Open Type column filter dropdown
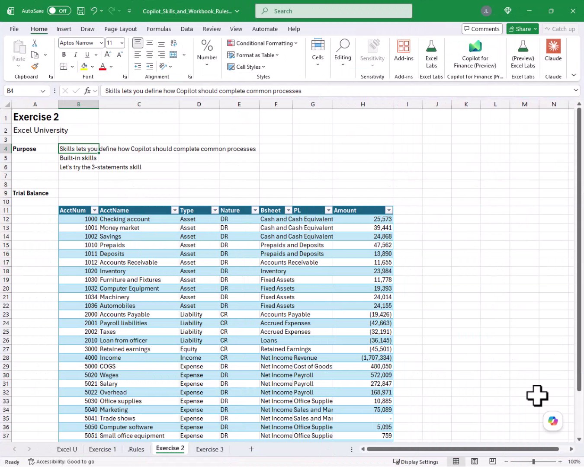Image resolution: width=584 pixels, height=467 pixels. pyautogui.click(x=215, y=210)
